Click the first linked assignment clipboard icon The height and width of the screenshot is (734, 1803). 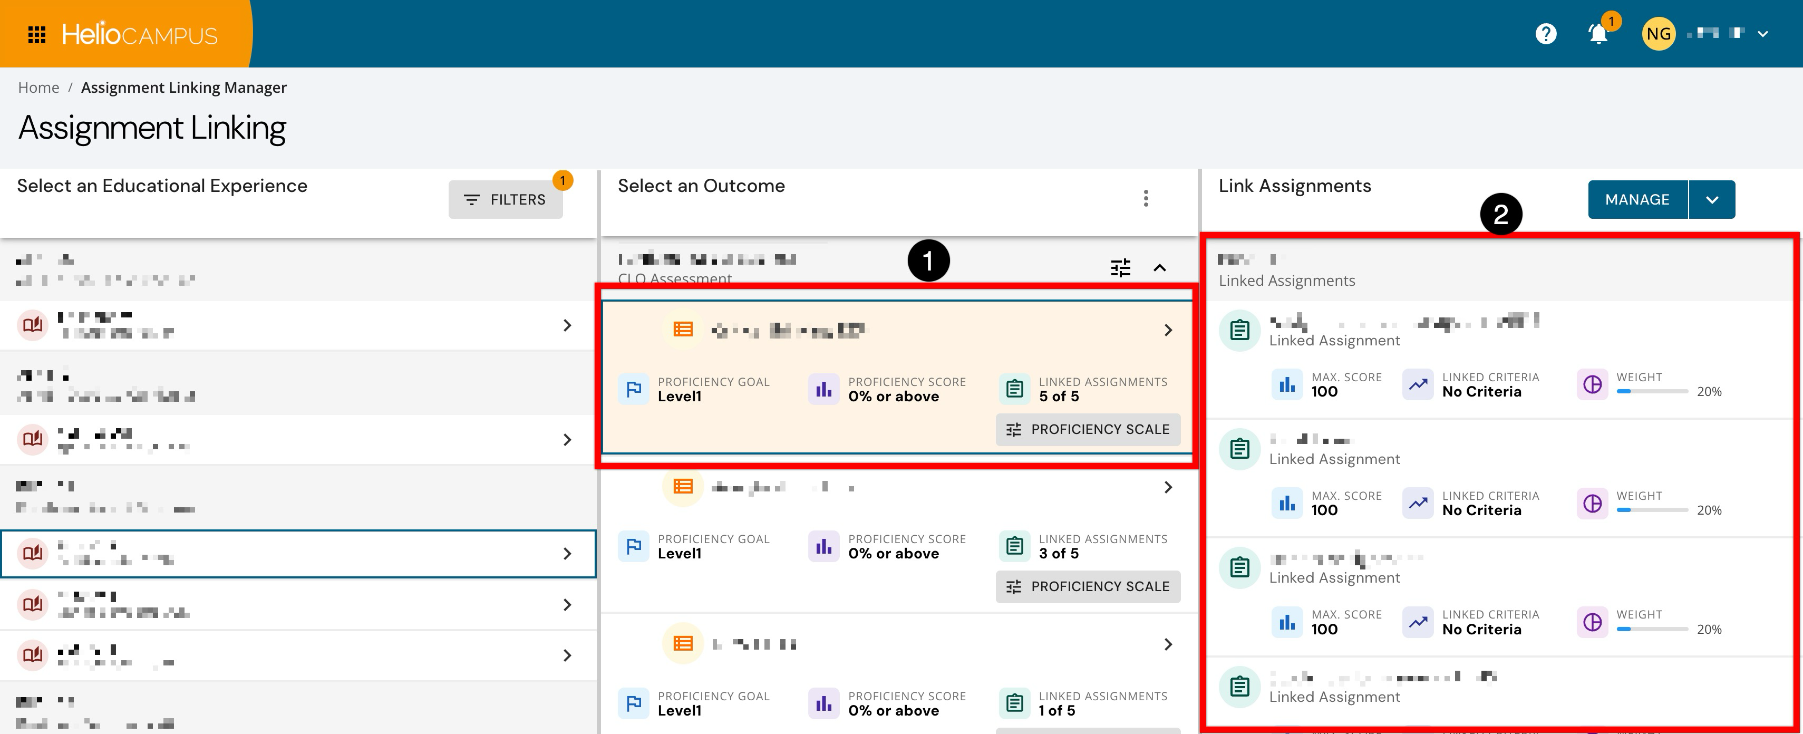coord(1239,329)
